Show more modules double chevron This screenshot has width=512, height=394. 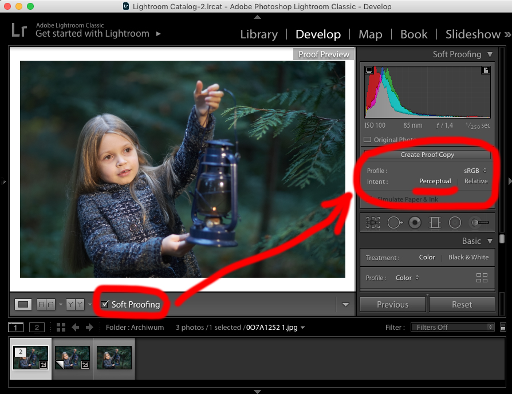click(x=507, y=34)
